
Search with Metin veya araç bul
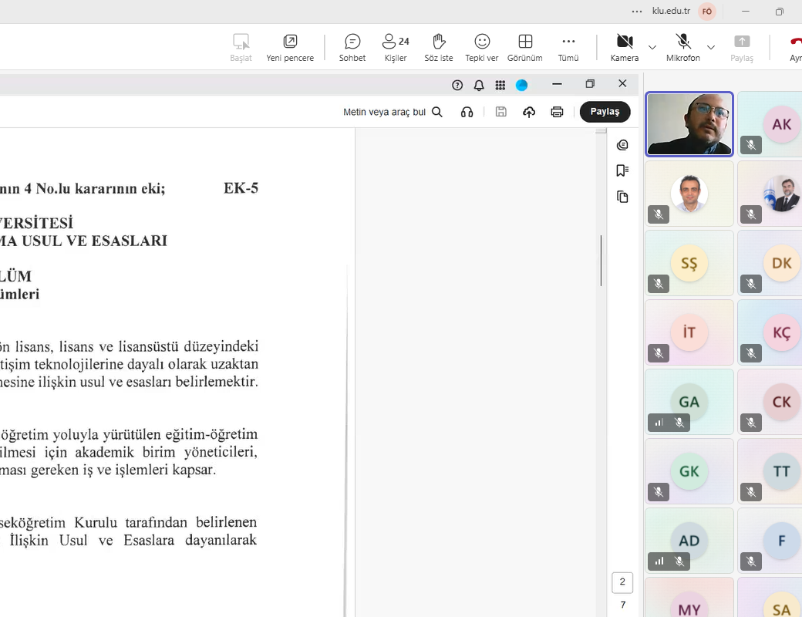coord(393,112)
